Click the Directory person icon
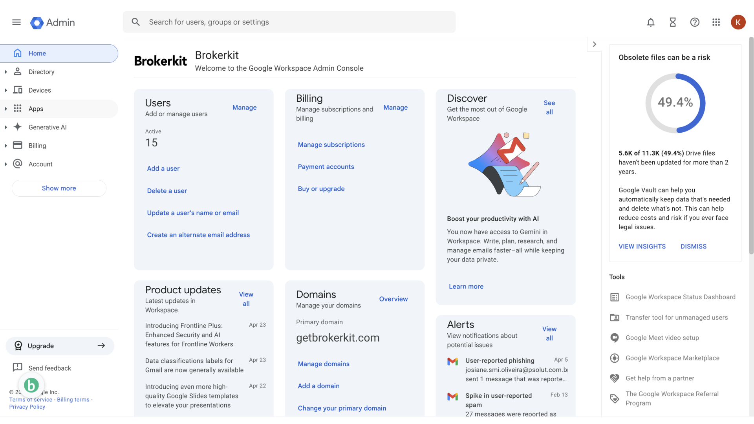 [18, 71]
